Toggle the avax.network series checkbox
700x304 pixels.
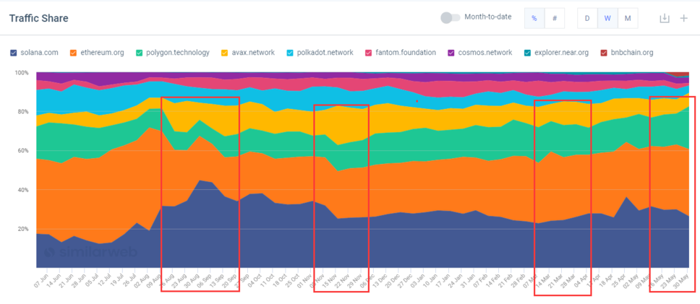(x=225, y=53)
